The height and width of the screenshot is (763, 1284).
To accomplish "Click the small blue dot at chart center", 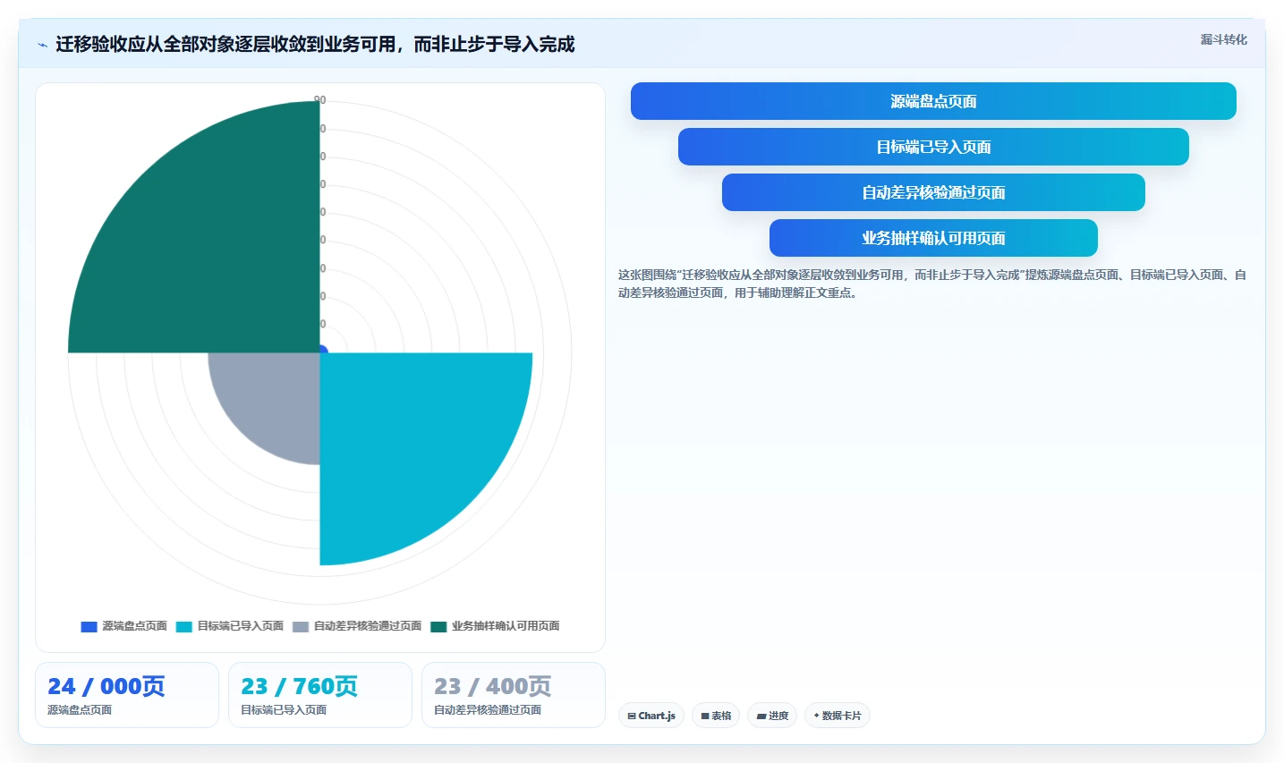I will click(x=323, y=350).
